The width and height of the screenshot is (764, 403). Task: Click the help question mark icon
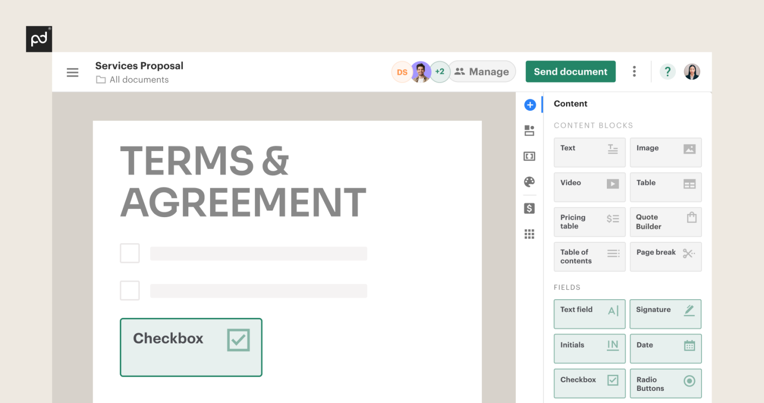click(667, 72)
